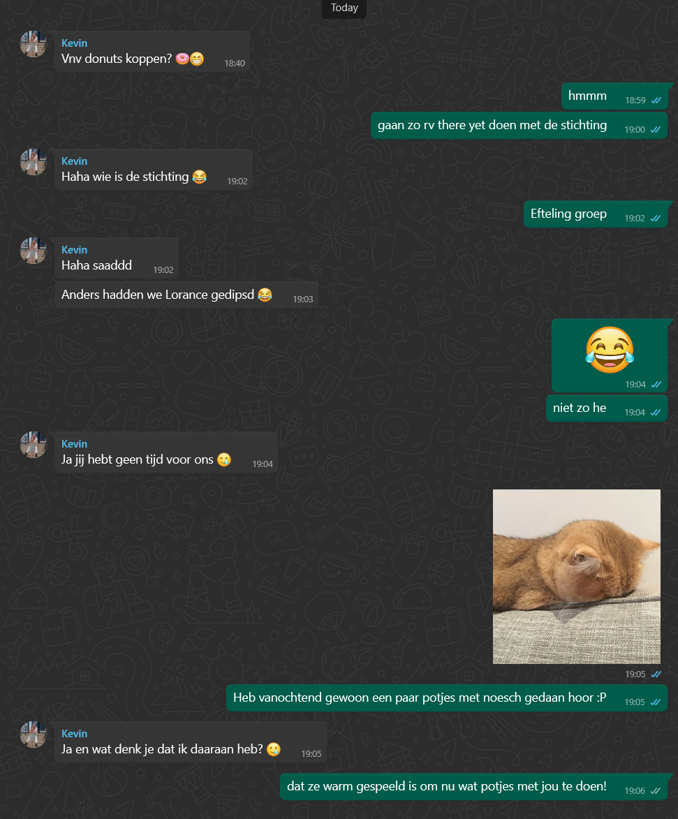
Task: Select the 'Efteling groep' message bubble
Action: click(x=596, y=214)
